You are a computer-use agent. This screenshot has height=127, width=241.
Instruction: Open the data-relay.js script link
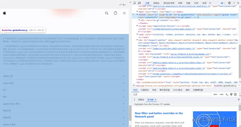179,62
